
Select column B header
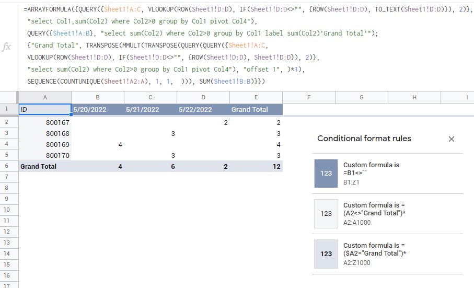98,97
